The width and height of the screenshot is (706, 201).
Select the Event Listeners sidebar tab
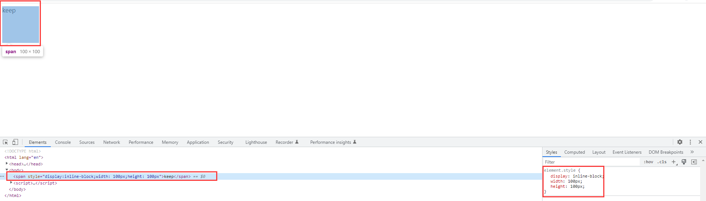tap(627, 152)
